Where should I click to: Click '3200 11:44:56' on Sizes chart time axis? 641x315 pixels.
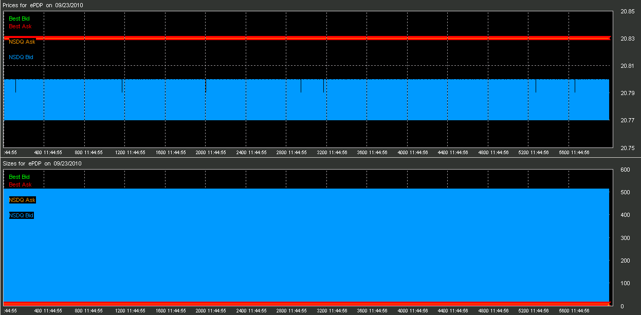(332, 311)
